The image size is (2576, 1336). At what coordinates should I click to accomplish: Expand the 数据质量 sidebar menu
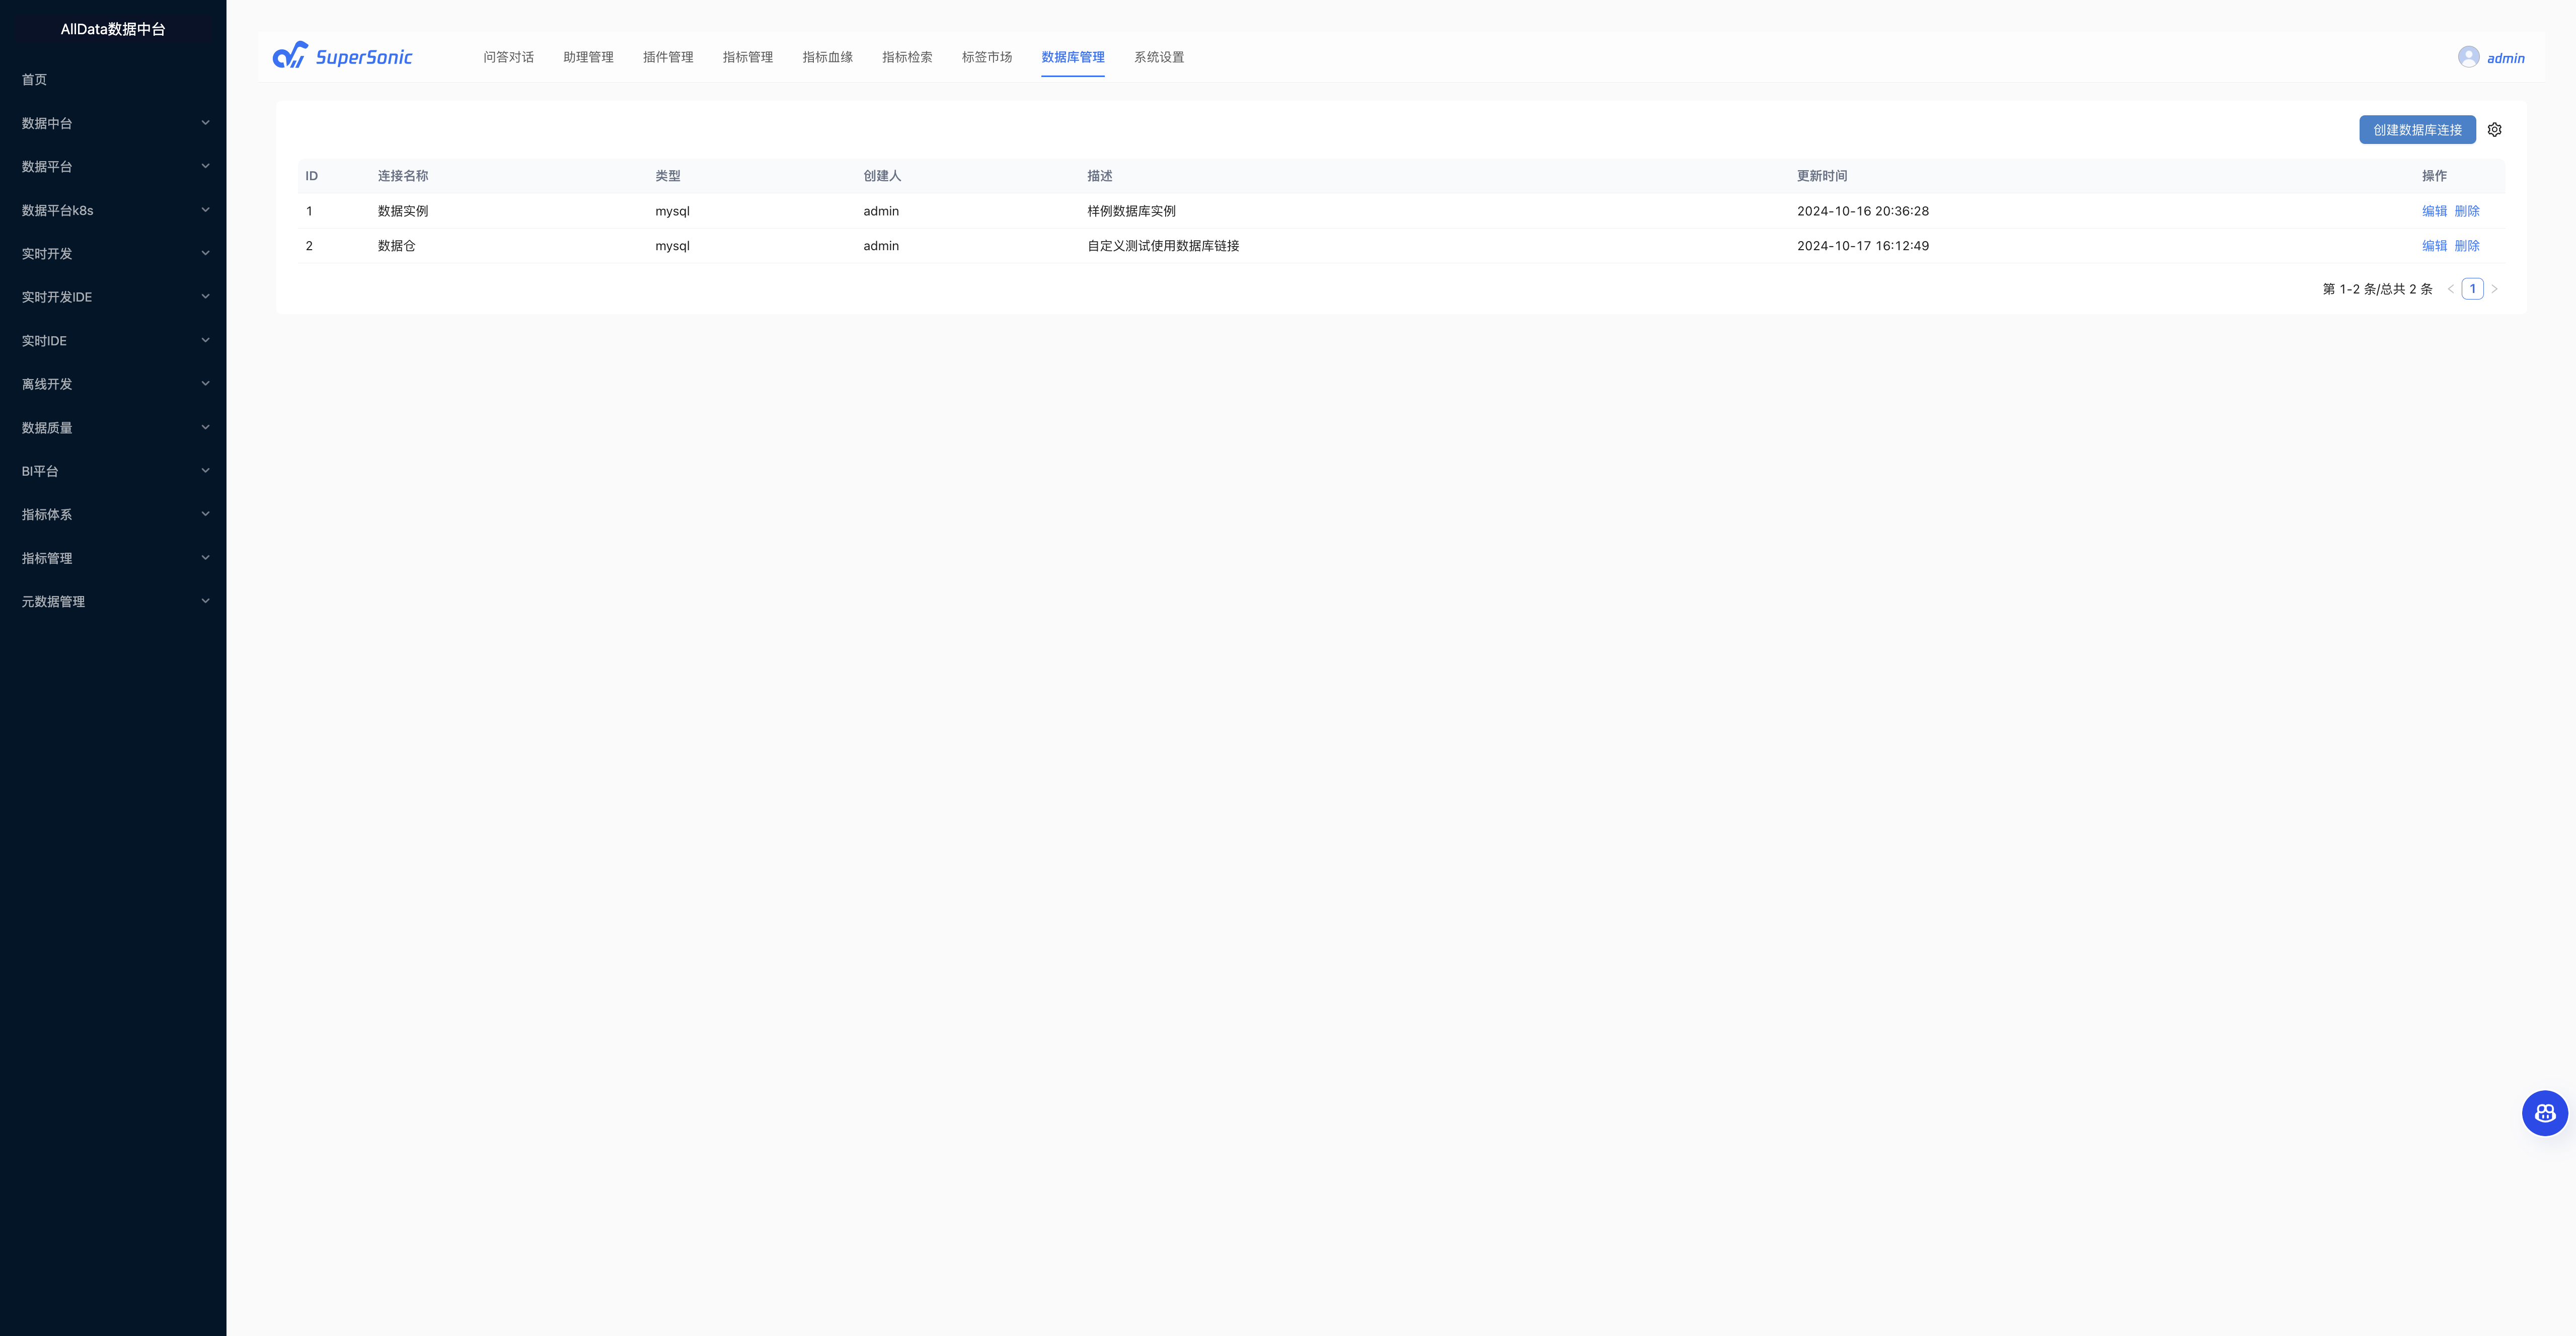[113, 428]
